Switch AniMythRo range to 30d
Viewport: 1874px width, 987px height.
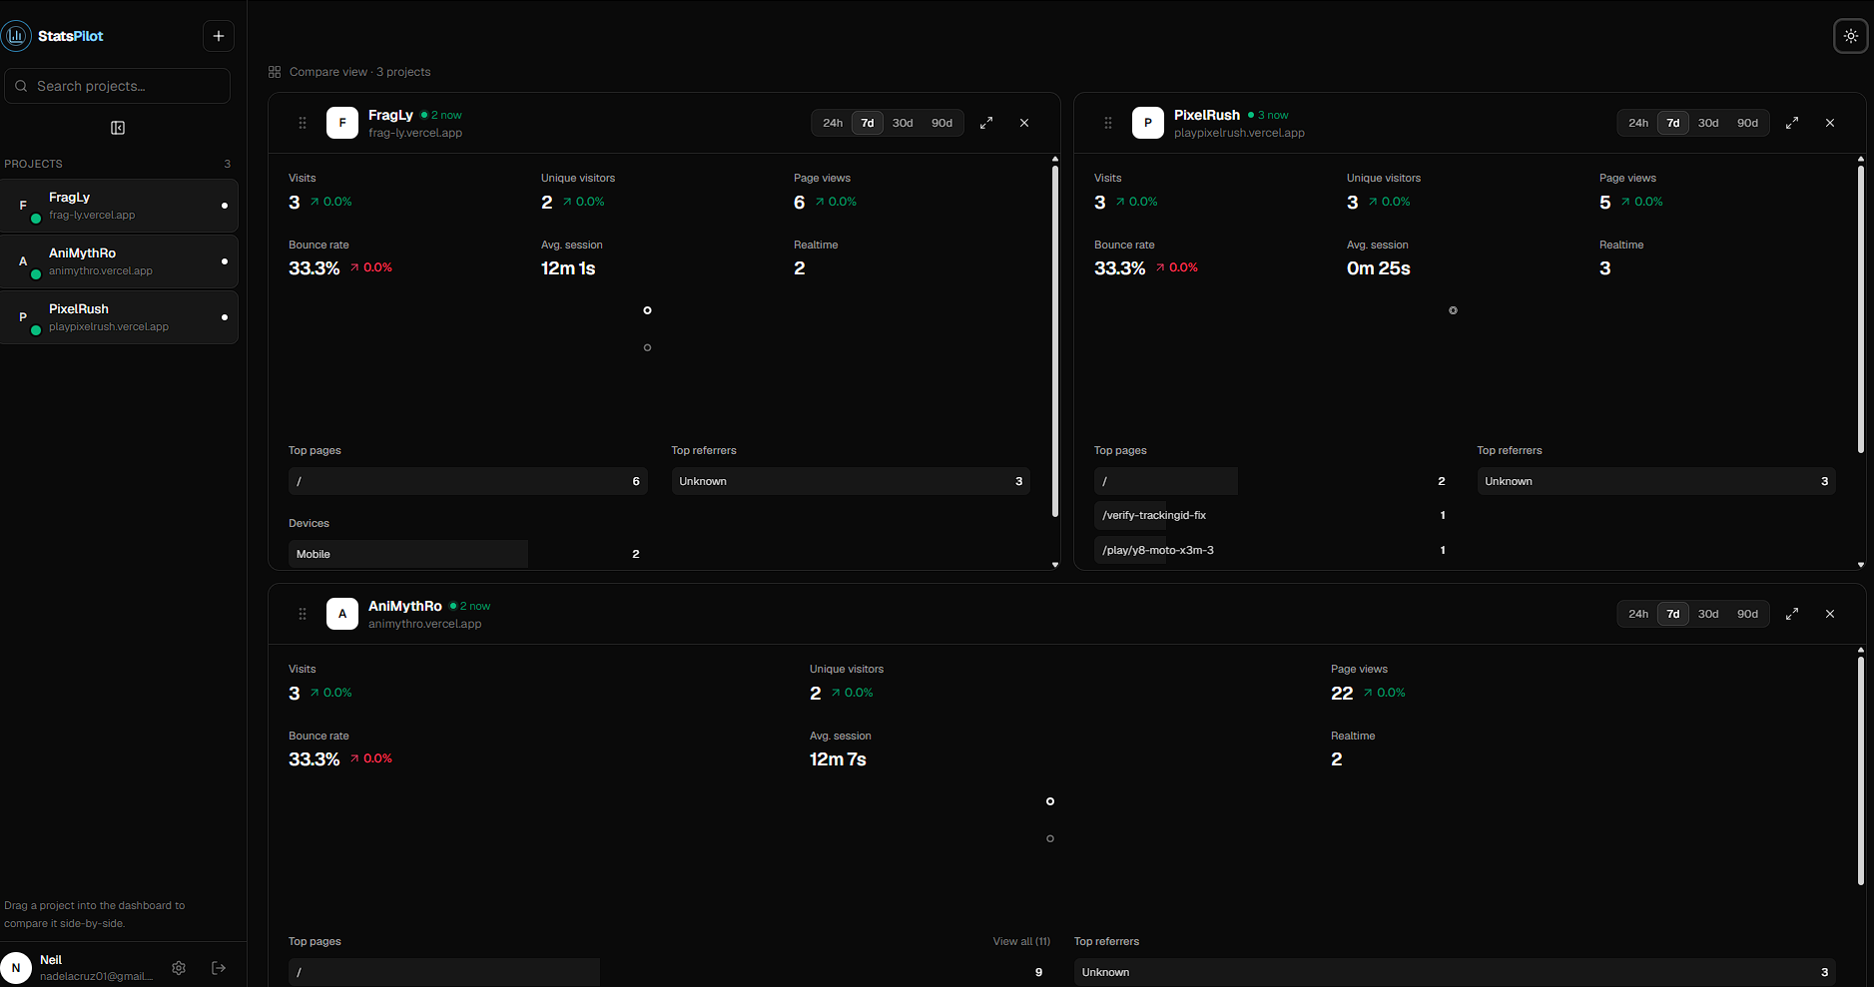1708,614
